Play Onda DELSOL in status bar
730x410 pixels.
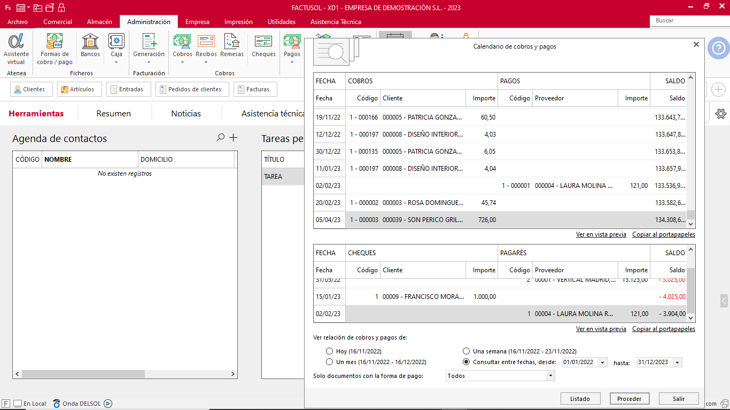(x=108, y=404)
